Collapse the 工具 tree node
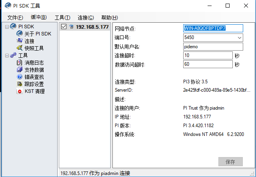This screenshot has width=256, height=177. [7, 56]
